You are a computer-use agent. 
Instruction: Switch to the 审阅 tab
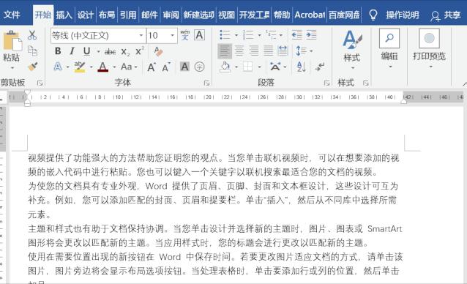[x=171, y=15]
